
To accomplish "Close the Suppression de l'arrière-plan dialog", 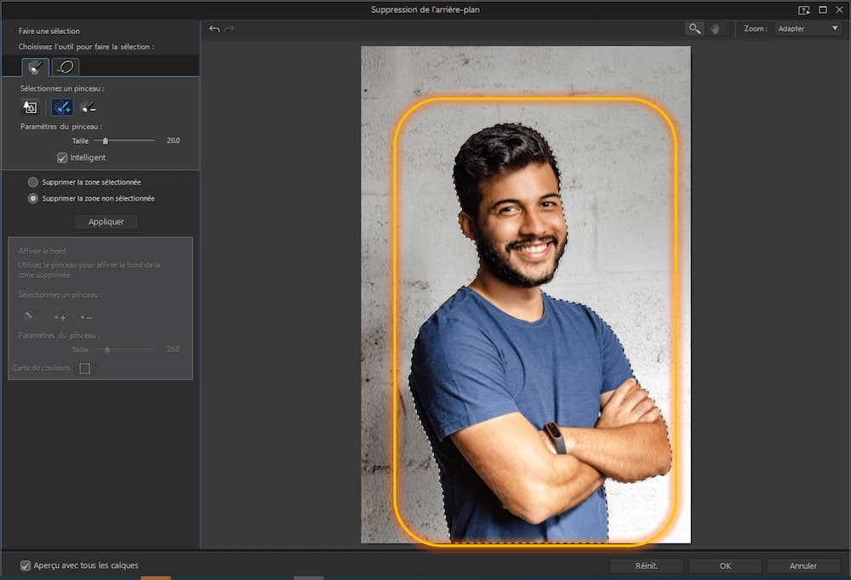I will tap(839, 9).
